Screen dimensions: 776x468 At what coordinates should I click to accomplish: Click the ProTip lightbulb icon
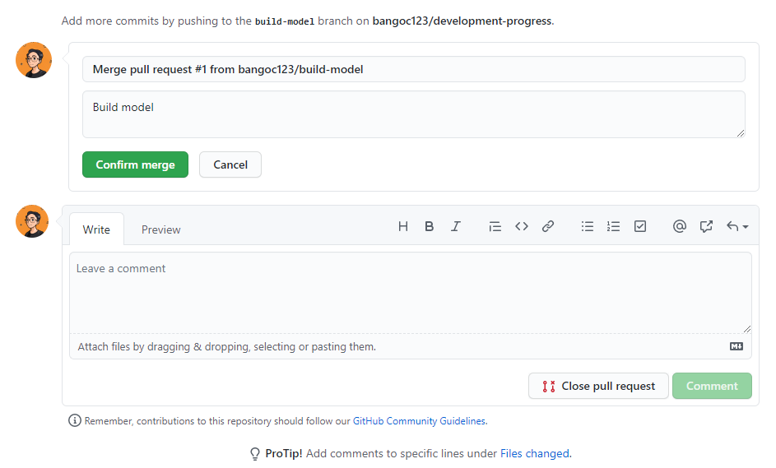(x=255, y=454)
